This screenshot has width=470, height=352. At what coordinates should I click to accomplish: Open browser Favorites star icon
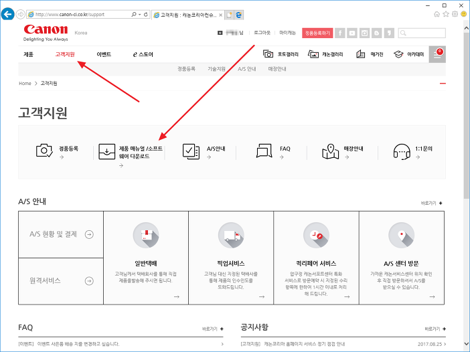tap(446, 14)
